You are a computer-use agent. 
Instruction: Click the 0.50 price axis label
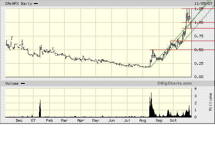pyautogui.click(x=199, y=50)
